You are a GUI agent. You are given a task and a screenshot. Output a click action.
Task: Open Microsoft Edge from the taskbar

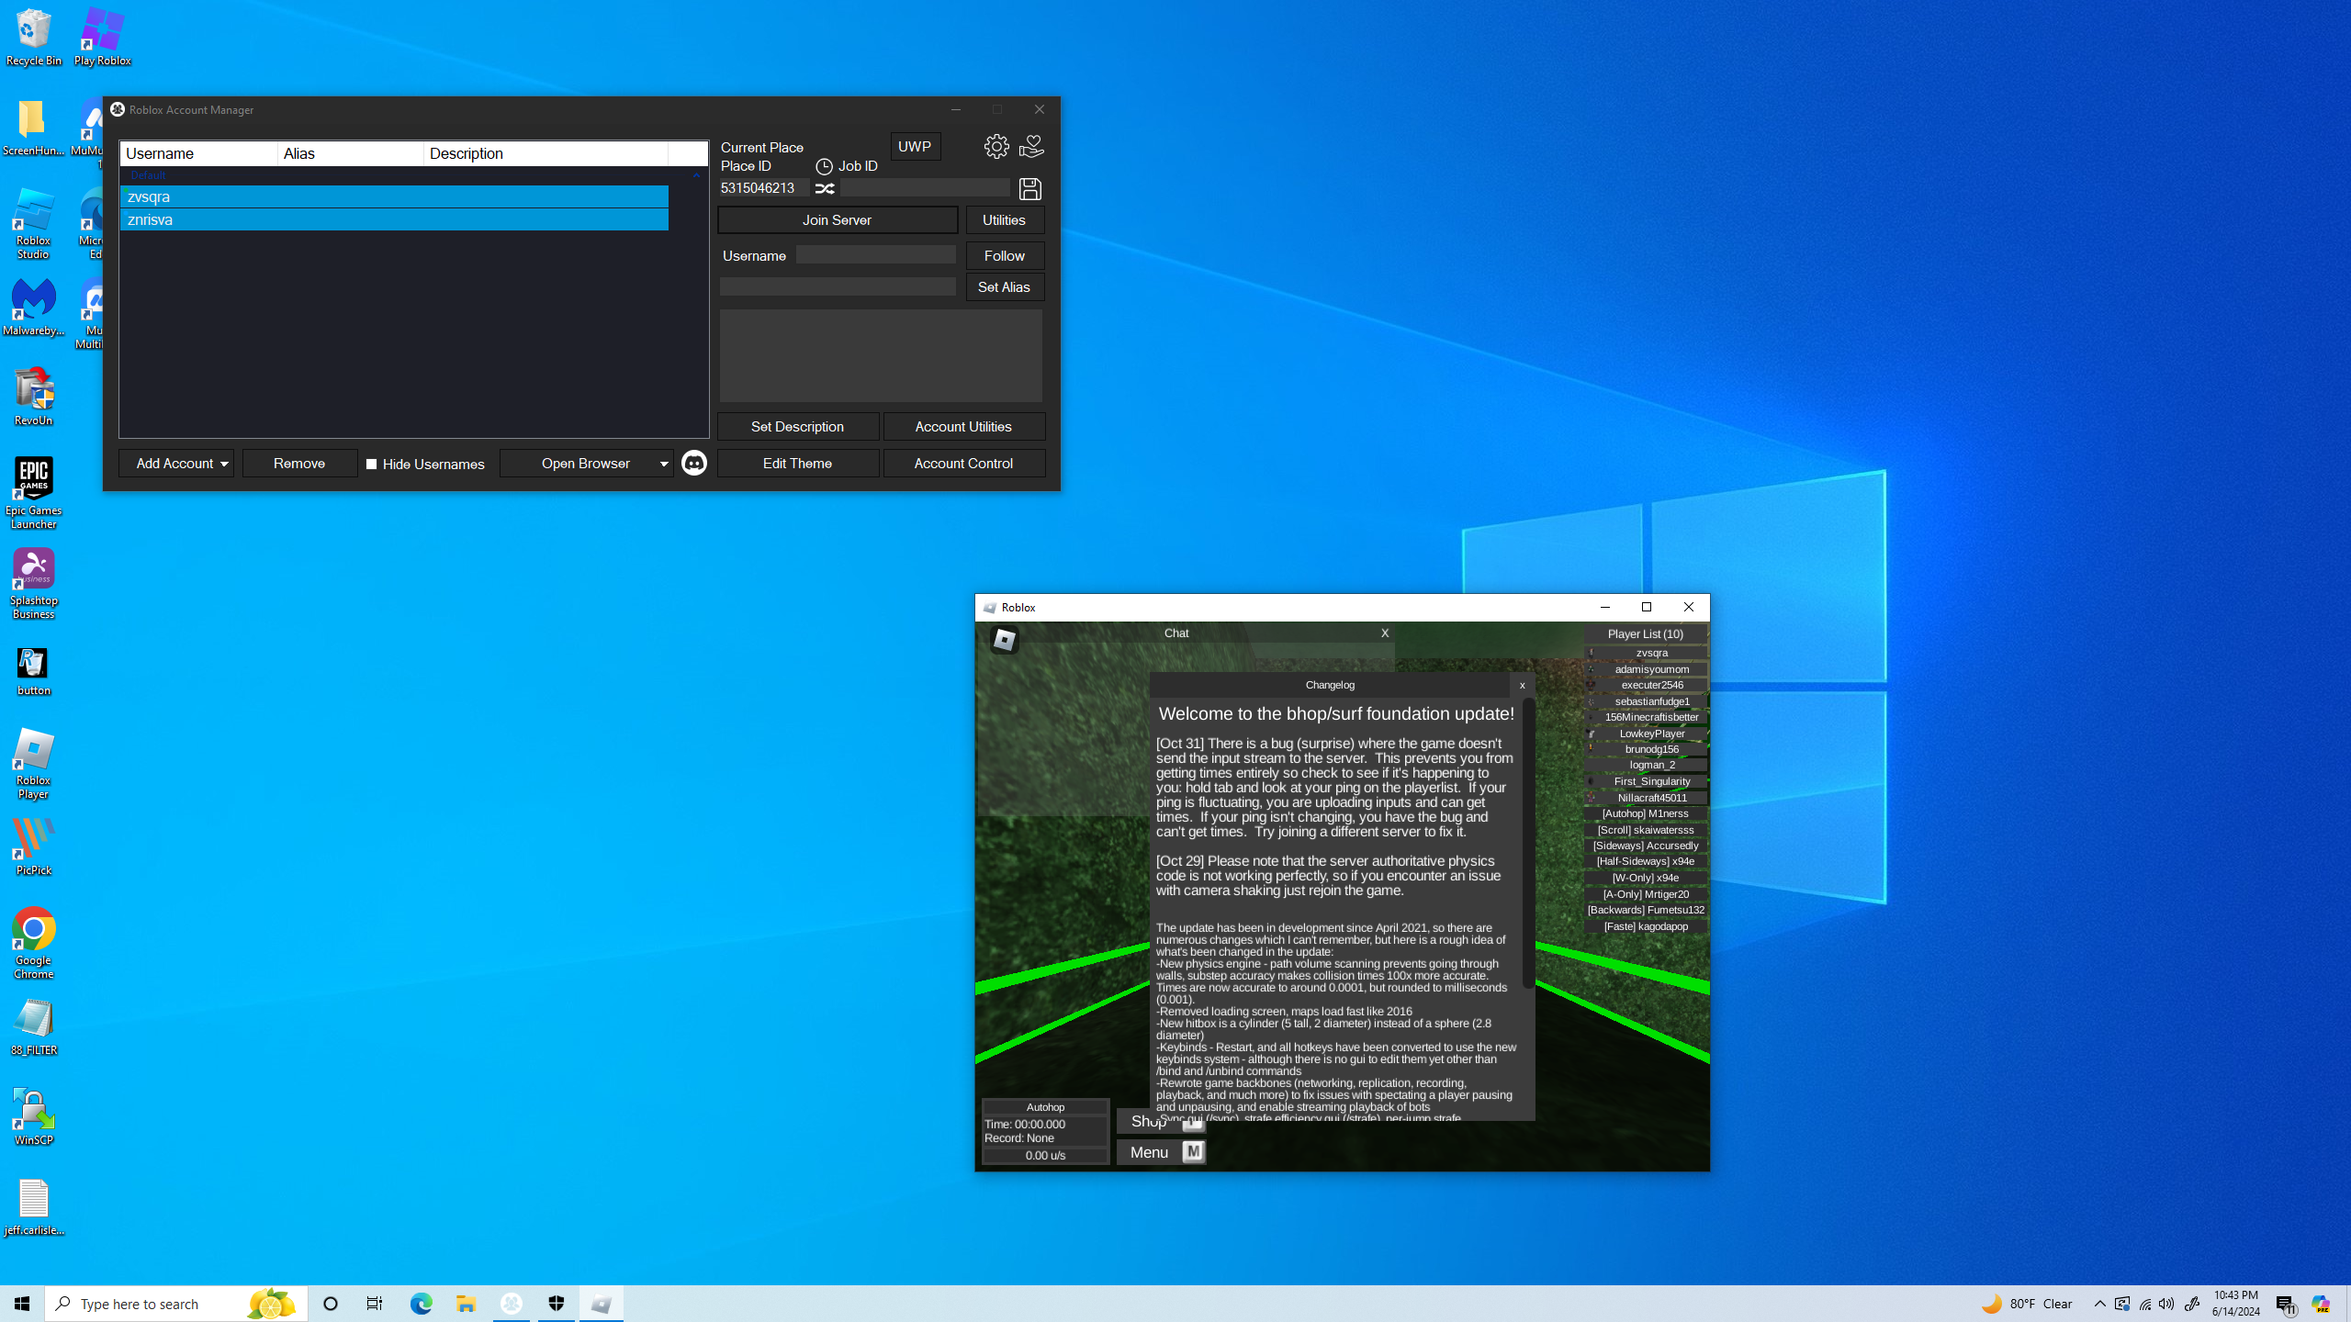[x=421, y=1304]
